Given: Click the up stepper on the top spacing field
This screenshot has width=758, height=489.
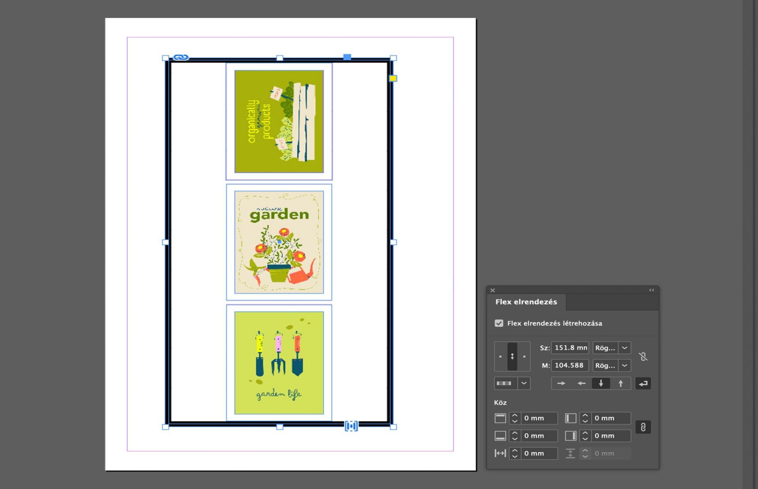Looking at the screenshot, I should (514, 415).
